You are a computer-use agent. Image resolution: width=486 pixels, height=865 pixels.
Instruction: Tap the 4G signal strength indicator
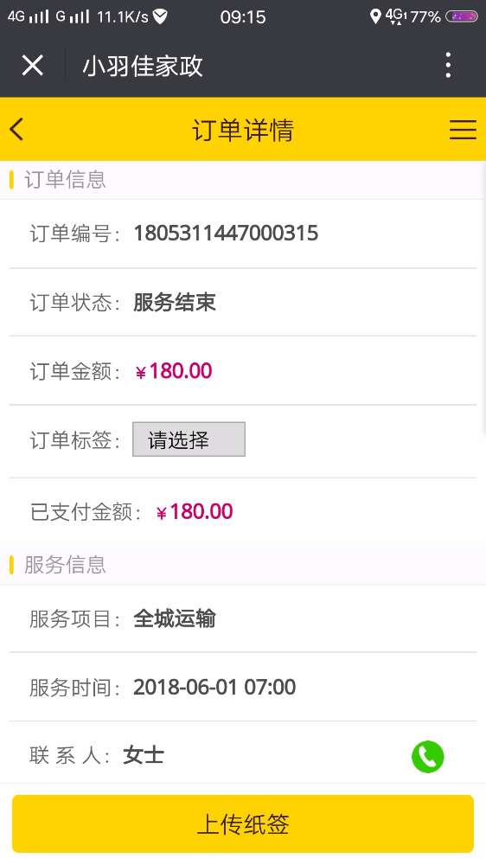(x=29, y=16)
